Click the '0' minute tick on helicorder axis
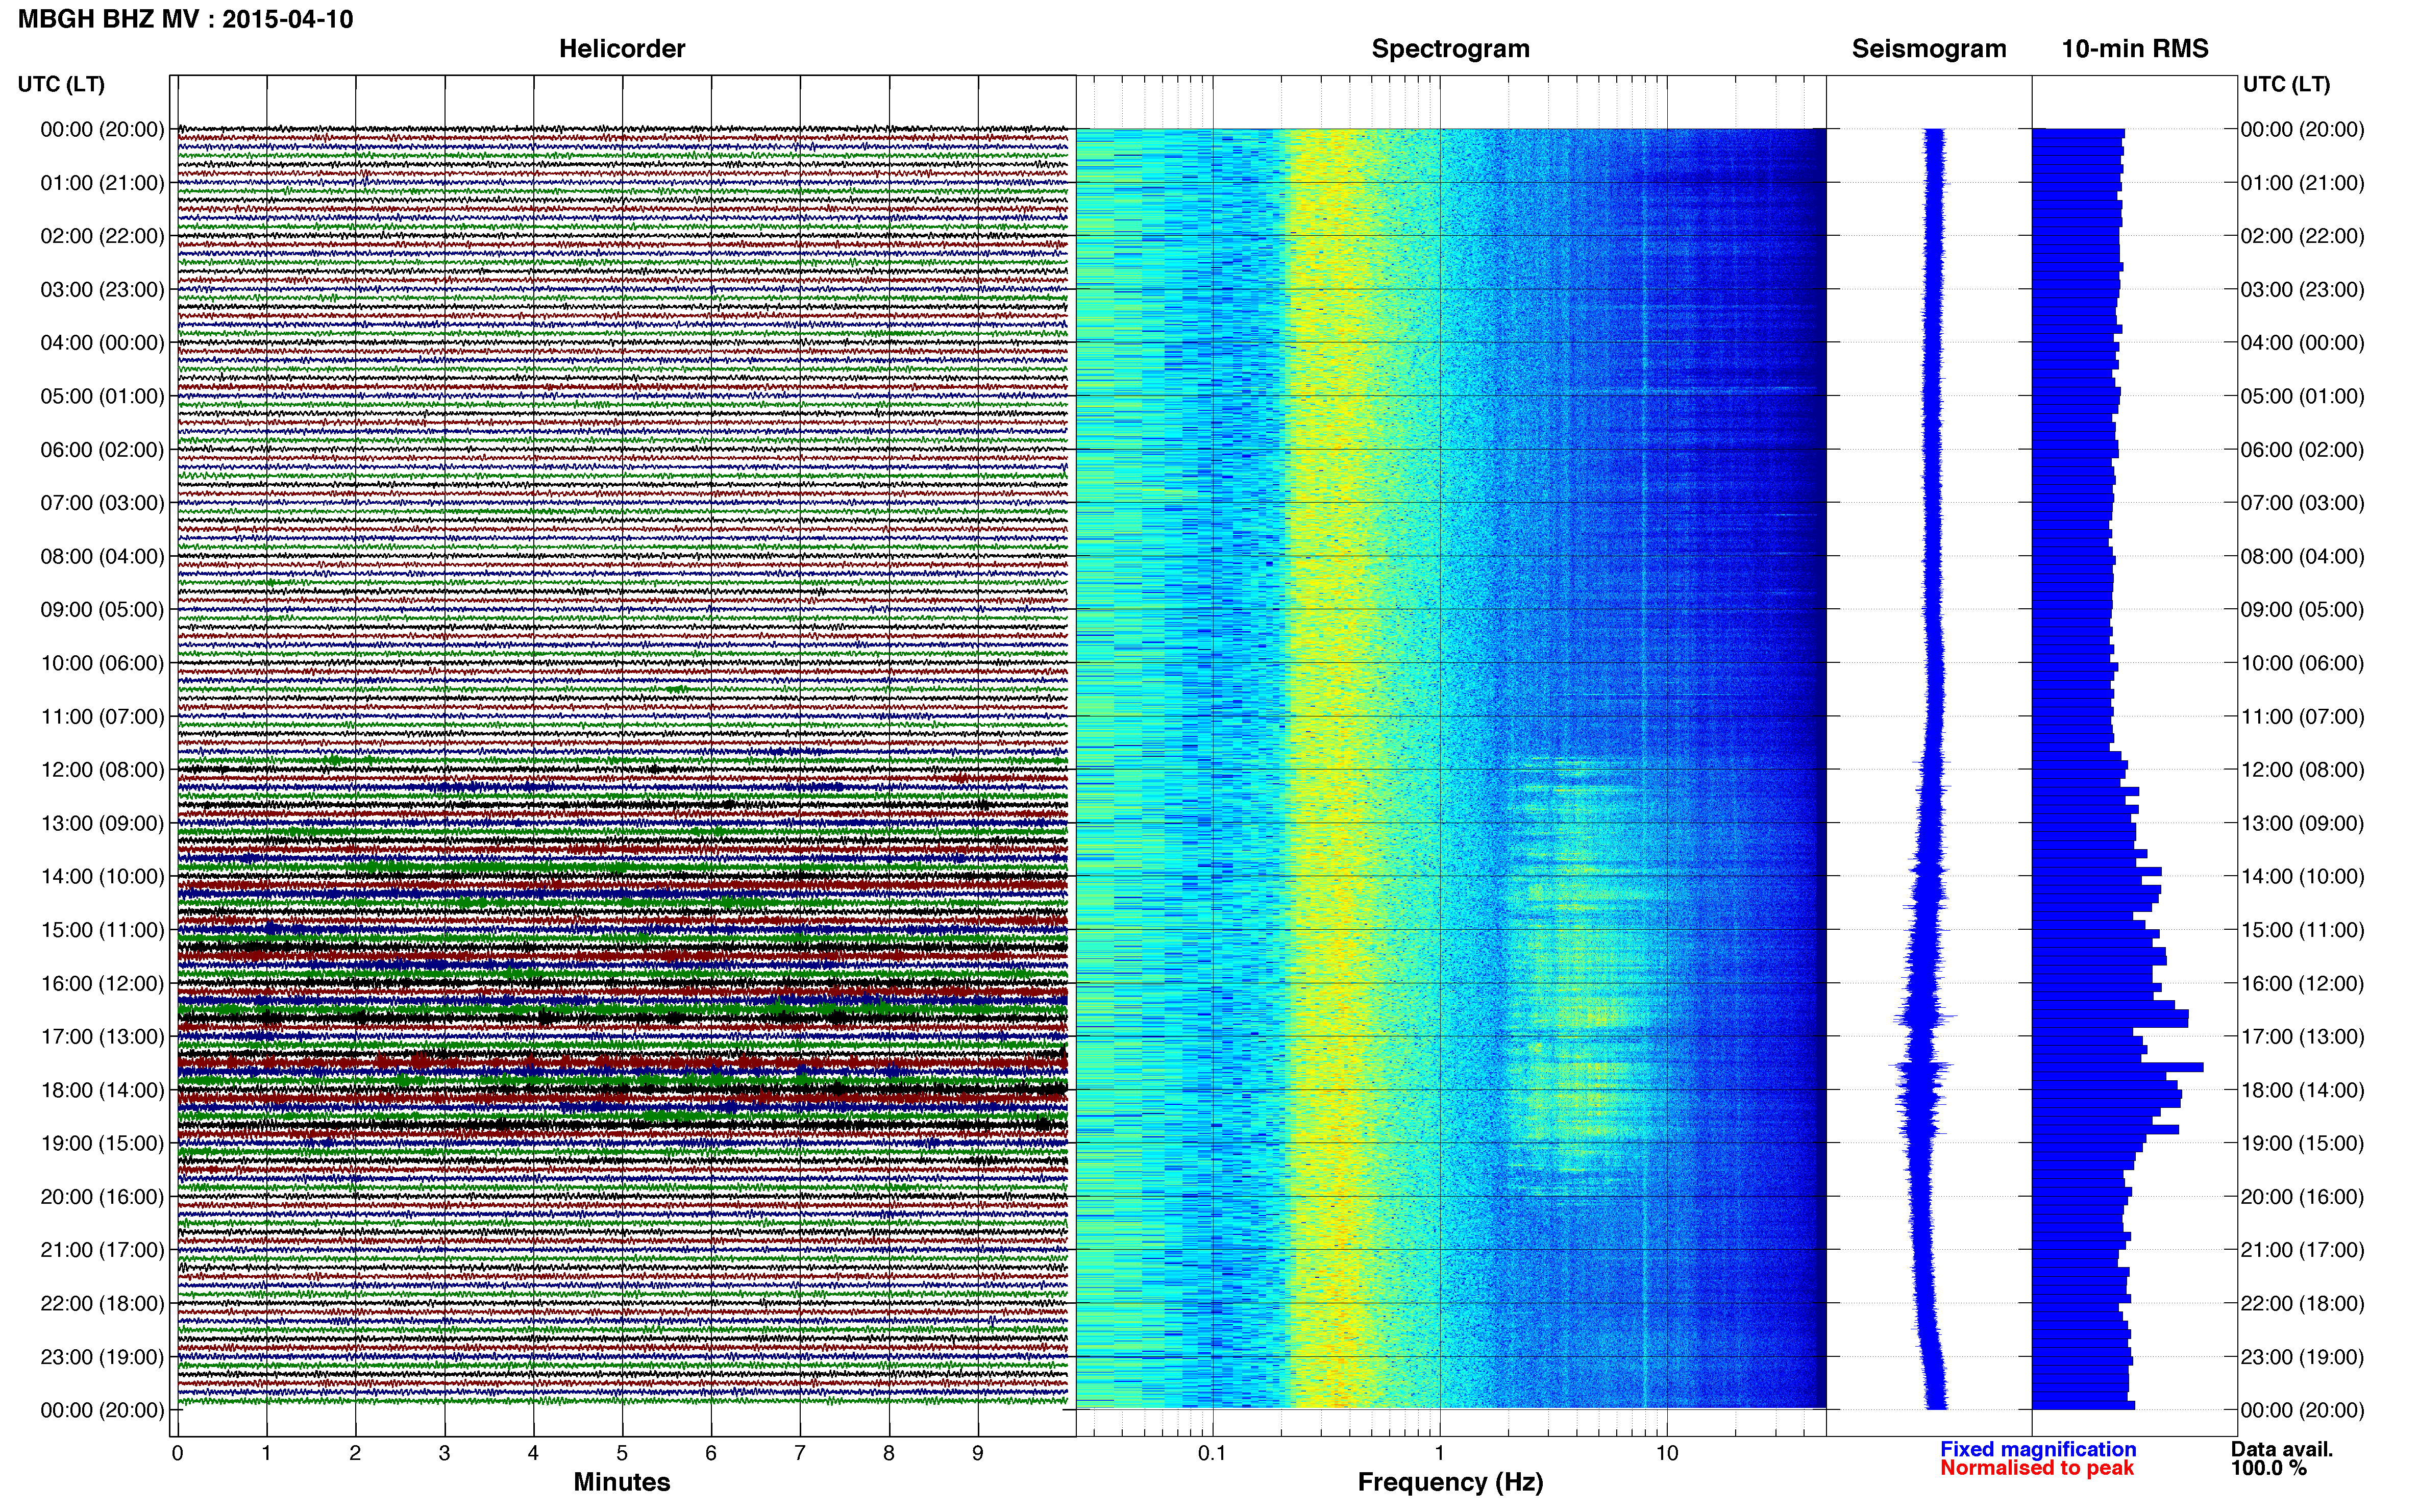 [178, 1453]
